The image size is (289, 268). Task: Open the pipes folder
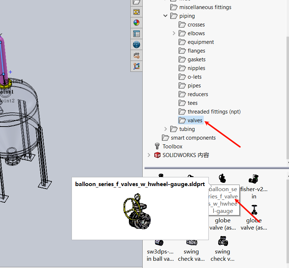[x=190, y=86]
